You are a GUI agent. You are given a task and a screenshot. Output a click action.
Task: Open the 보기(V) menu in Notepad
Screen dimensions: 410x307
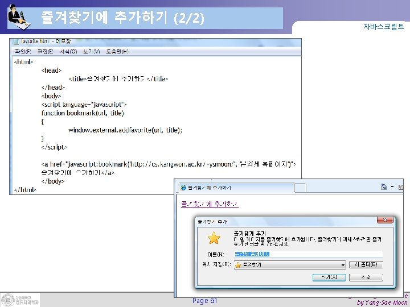tap(92, 51)
